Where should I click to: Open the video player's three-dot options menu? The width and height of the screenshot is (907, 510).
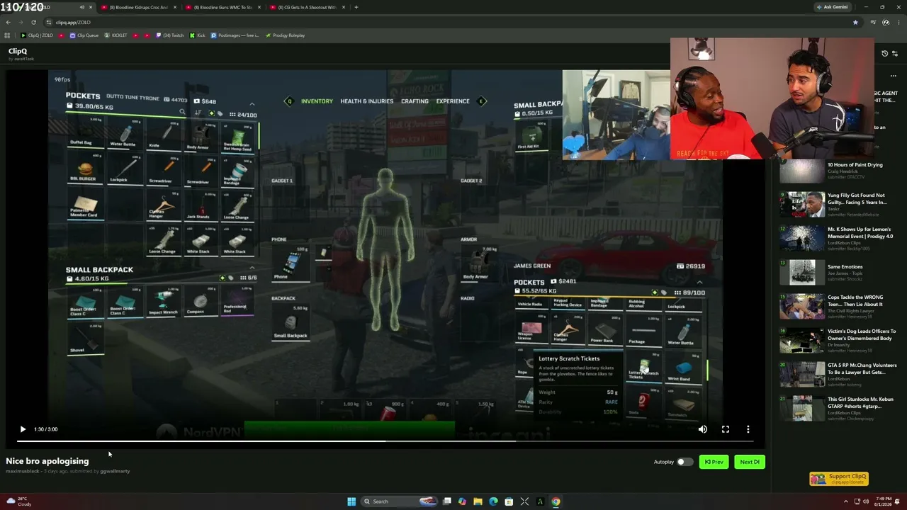click(748, 429)
